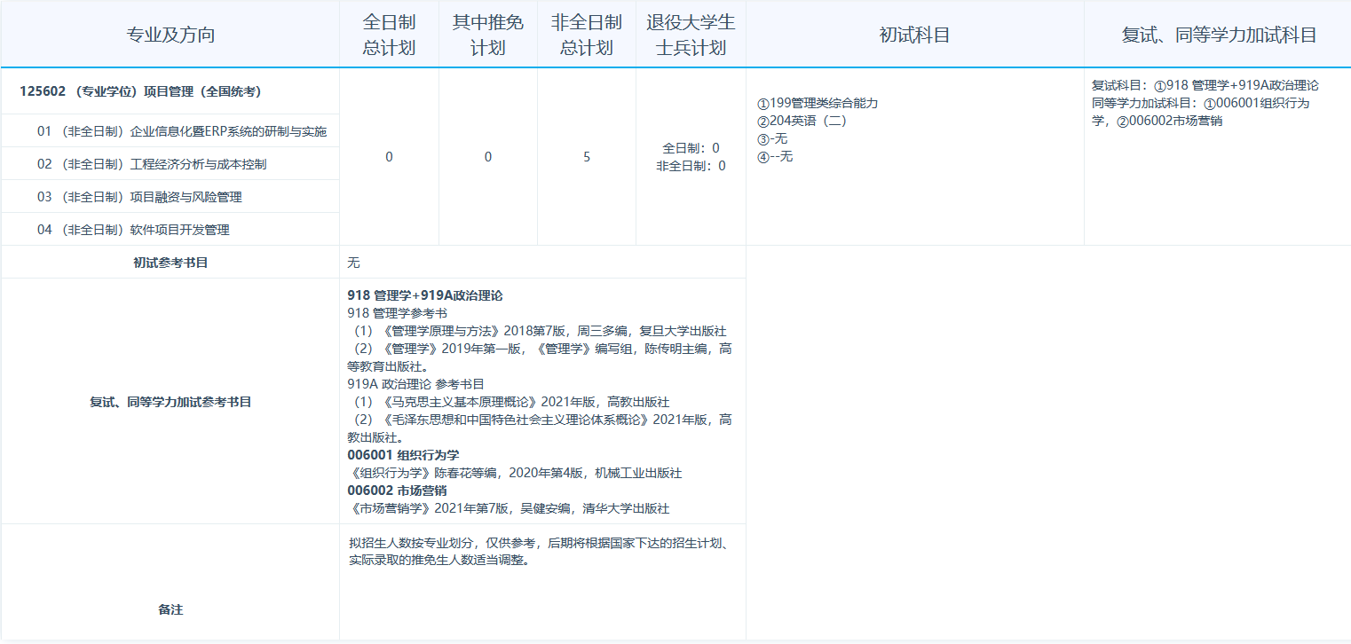Click the 其中推免计划 column header
The height and width of the screenshot is (644, 1351).
(487, 35)
